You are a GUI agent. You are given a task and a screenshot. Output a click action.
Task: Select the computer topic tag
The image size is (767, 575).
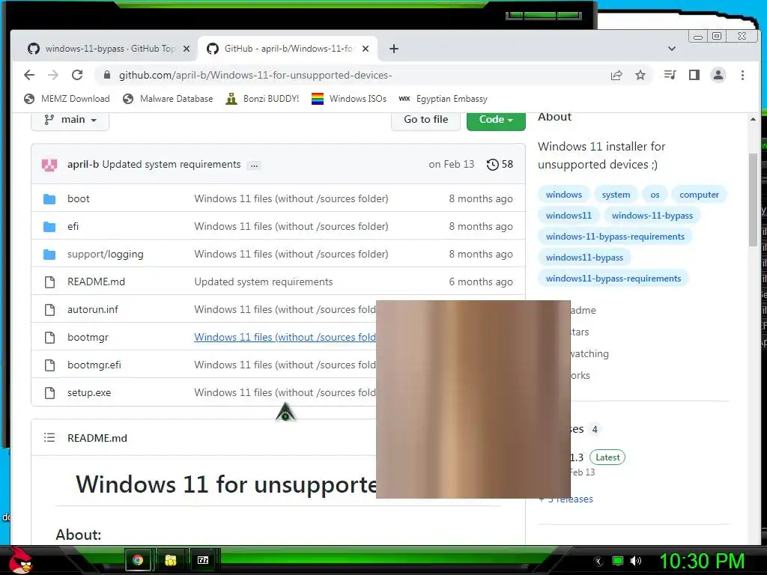(699, 195)
